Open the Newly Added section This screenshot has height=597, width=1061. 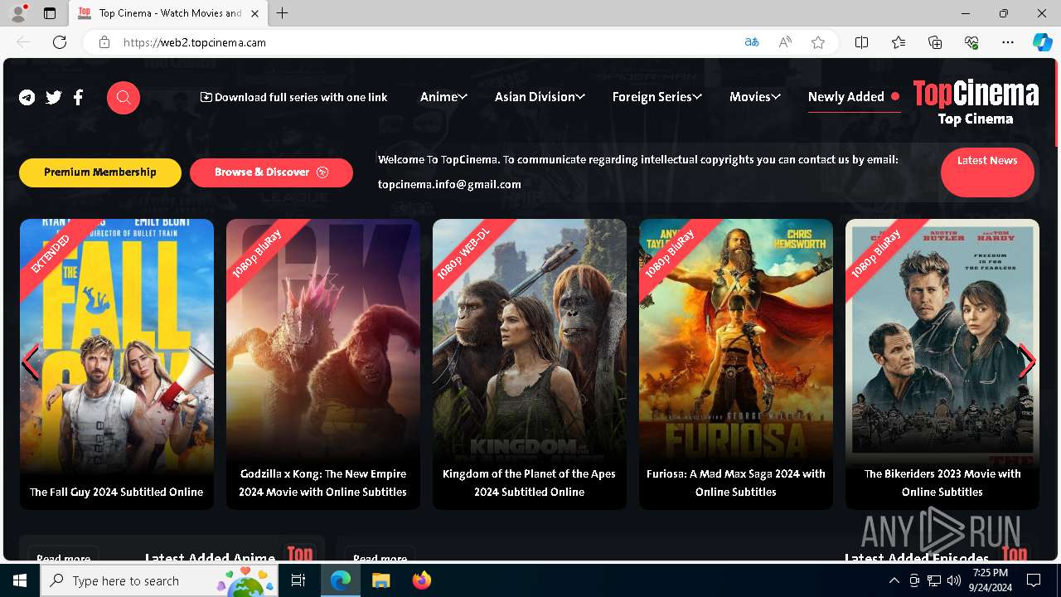coord(853,97)
